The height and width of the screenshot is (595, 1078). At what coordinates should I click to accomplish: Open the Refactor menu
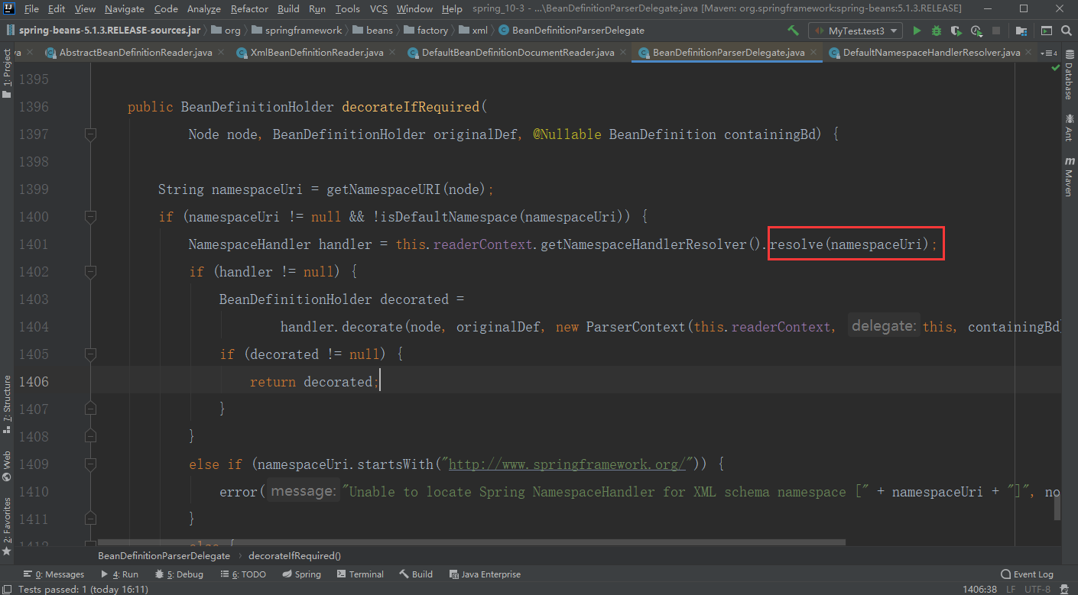click(x=249, y=8)
